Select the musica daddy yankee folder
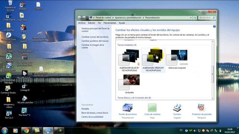Image resolution: width=239 pixels, height=134 pixels. (x=25, y=49)
